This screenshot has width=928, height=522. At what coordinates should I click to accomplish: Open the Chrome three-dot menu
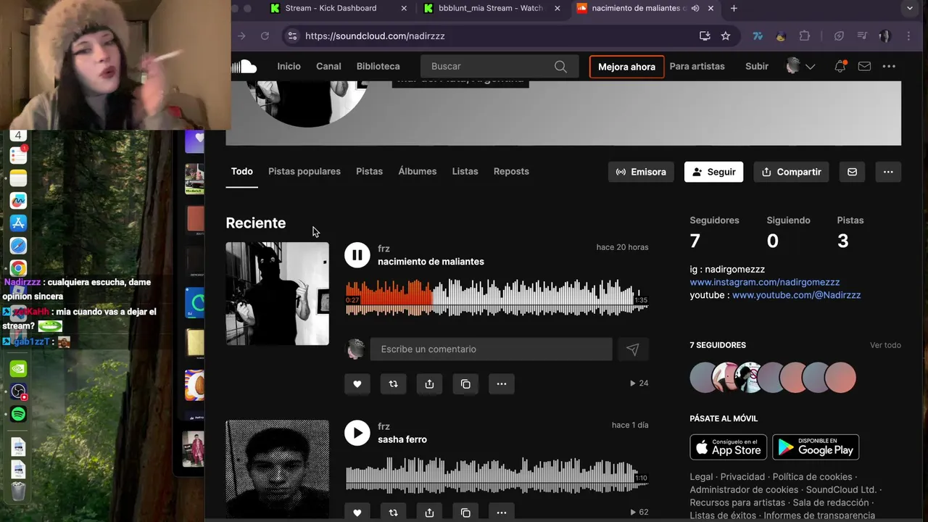pyautogui.click(x=908, y=36)
